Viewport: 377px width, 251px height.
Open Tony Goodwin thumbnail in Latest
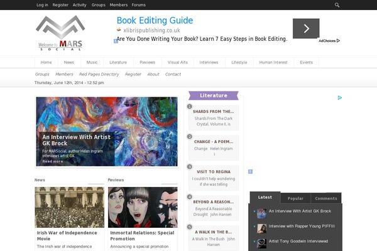coord(261,243)
